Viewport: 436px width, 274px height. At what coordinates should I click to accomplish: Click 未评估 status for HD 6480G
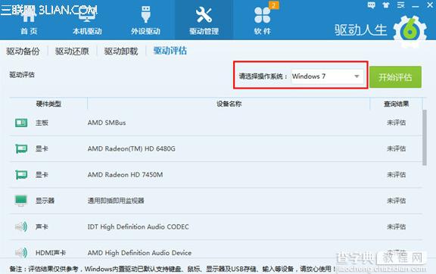396,149
